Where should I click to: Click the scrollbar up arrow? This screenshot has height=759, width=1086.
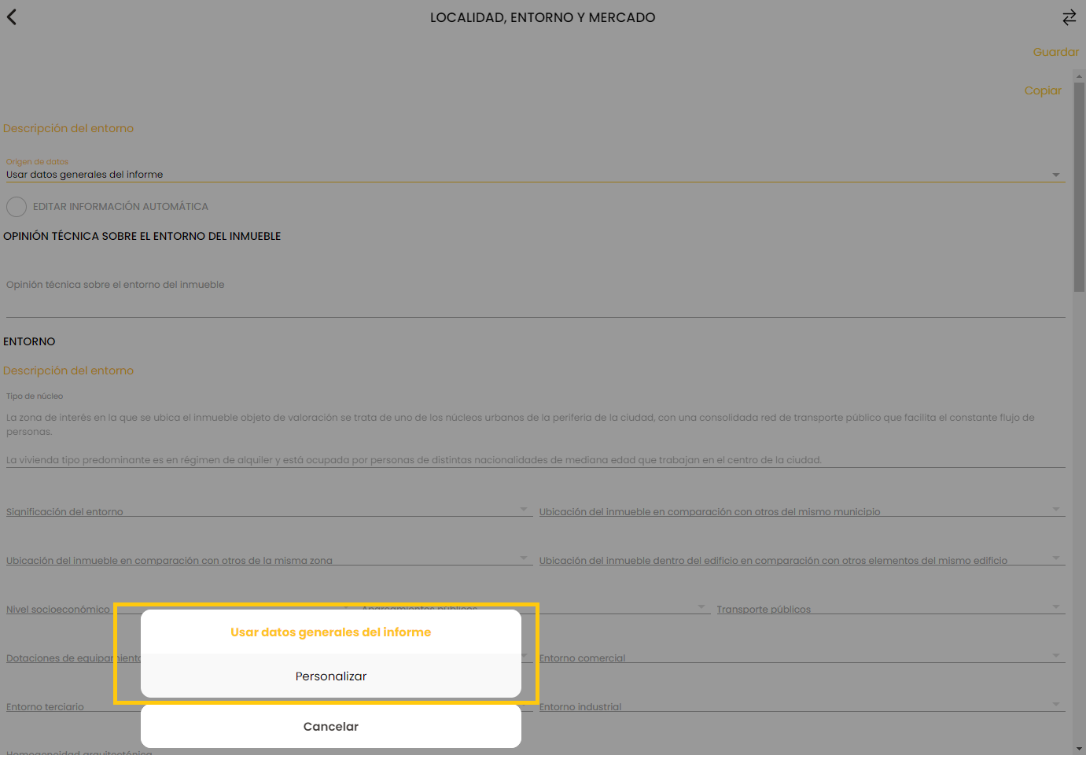1079,76
